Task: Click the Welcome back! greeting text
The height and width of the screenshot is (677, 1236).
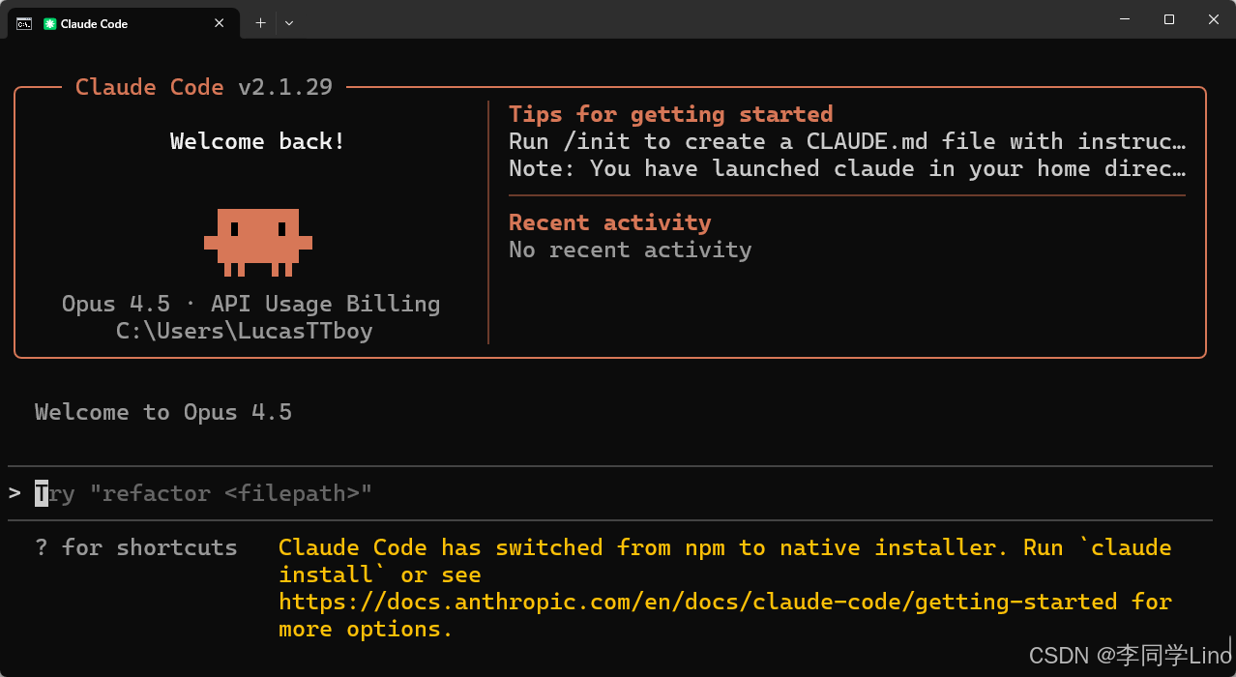Action: (256, 141)
